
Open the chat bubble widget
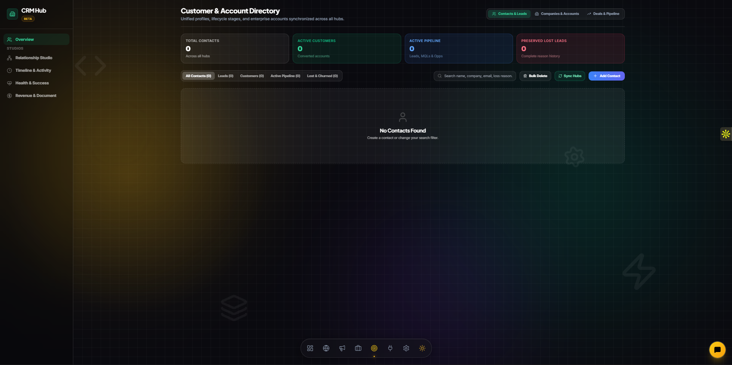point(717,350)
